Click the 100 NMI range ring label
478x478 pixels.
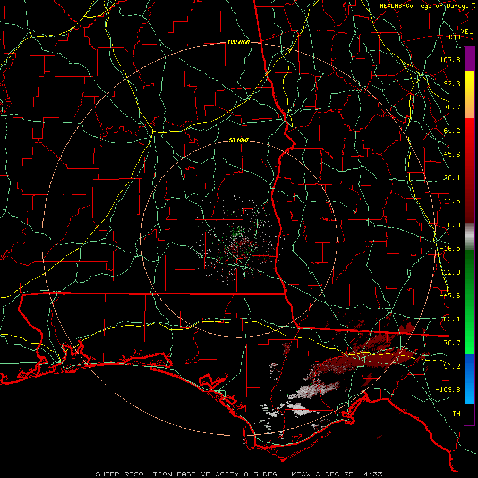[238, 42]
